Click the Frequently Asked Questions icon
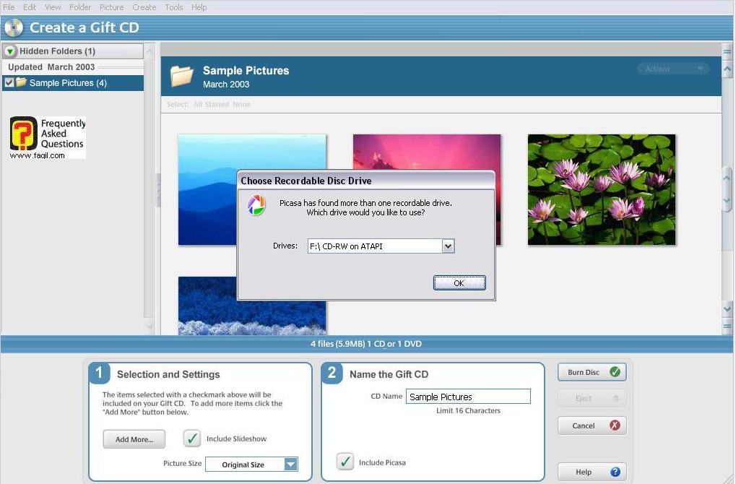The width and height of the screenshot is (736, 484). pos(23,134)
